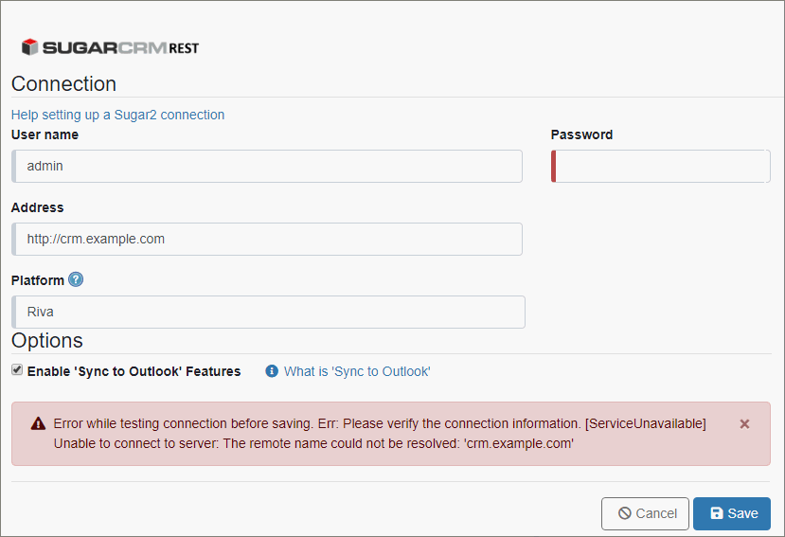Image resolution: width=785 pixels, height=537 pixels.
Task: Click the User name label
Action: tap(45, 134)
